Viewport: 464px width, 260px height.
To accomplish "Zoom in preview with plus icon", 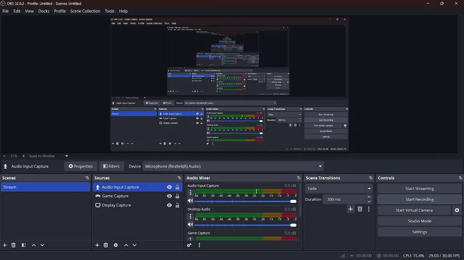I will pyautogui.click(x=24, y=156).
